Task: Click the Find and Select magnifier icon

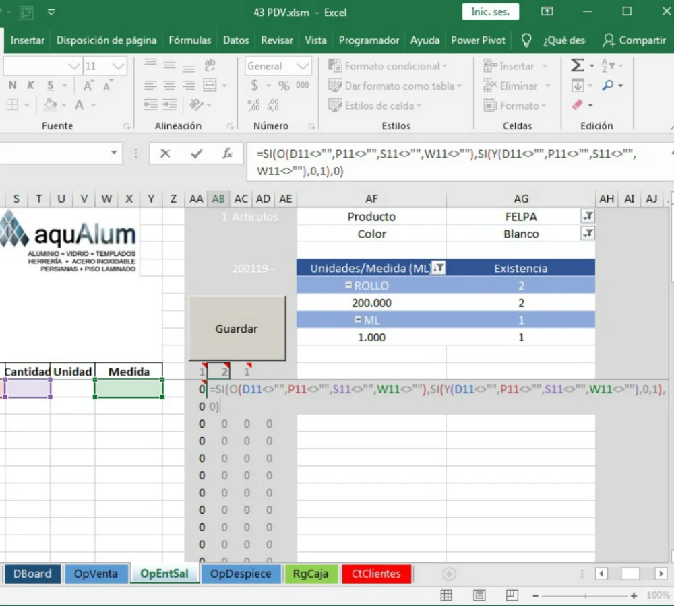Action: tap(608, 86)
